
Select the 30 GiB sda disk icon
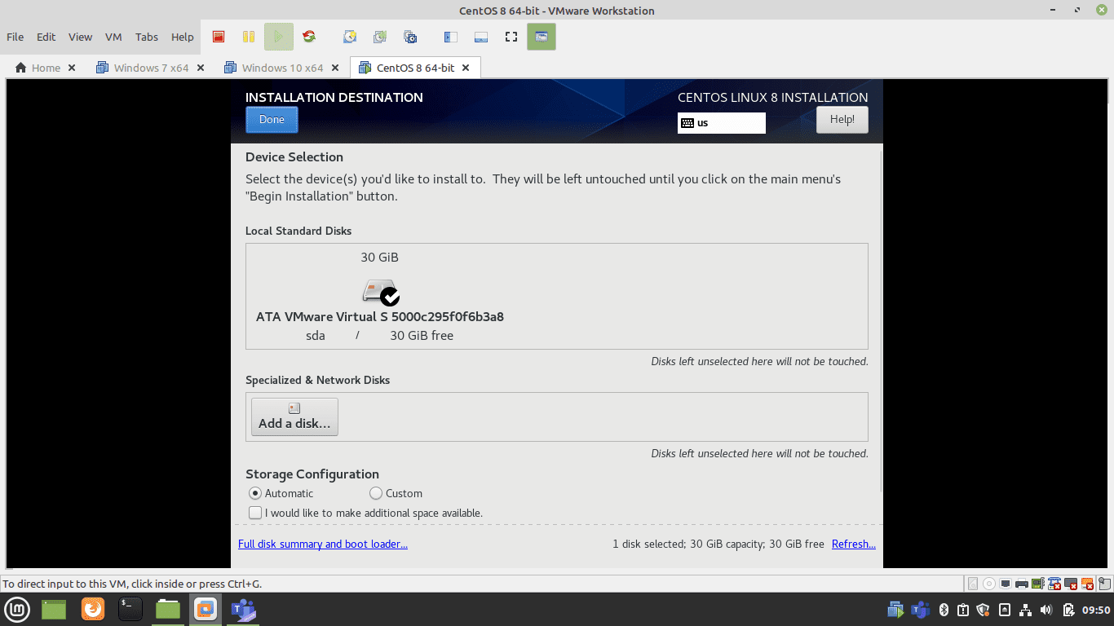[x=381, y=292]
